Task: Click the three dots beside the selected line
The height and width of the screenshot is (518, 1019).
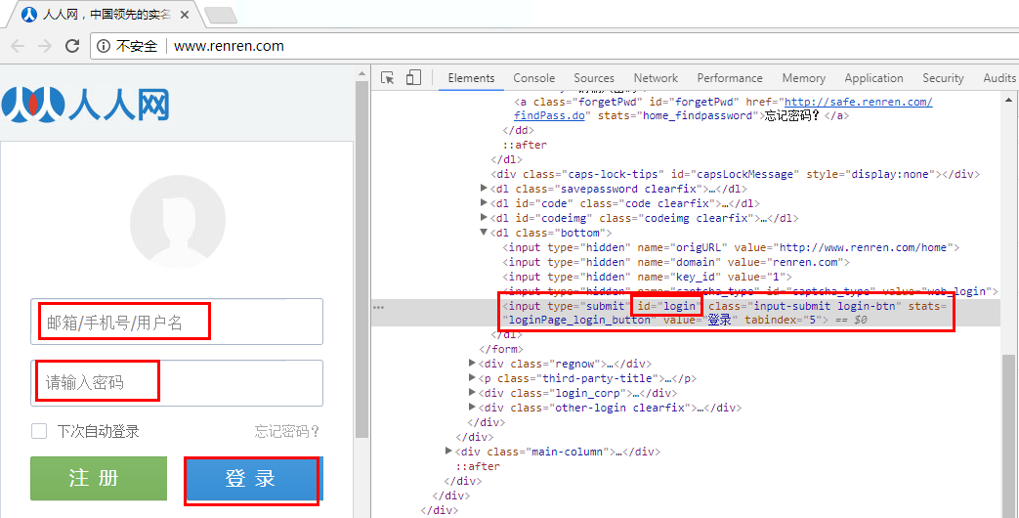Action: pos(377,307)
